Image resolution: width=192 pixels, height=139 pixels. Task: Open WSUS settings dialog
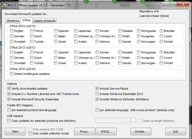point(106,131)
